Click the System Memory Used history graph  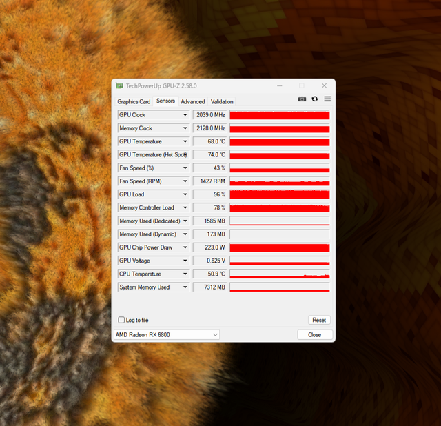(280, 287)
